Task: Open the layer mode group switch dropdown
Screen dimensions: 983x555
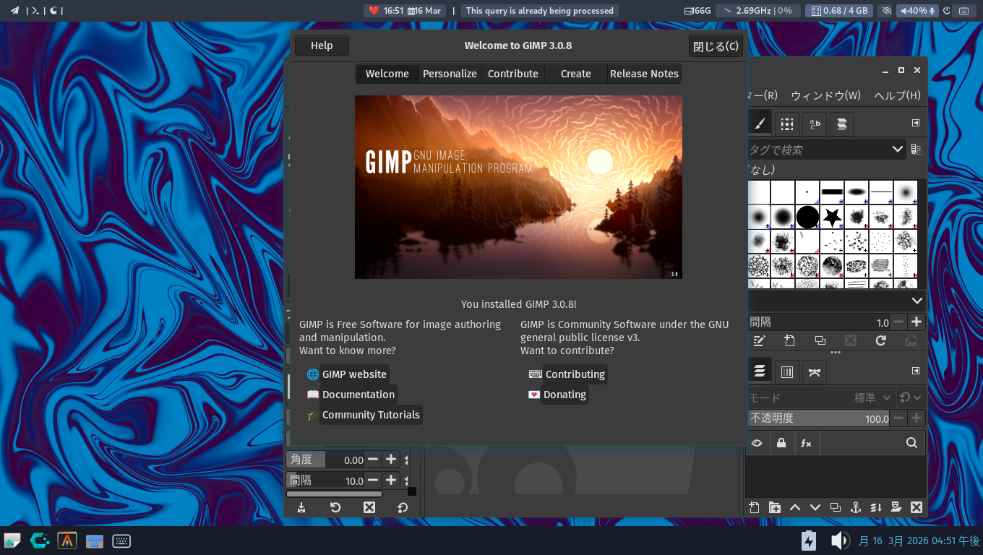Action: click(911, 397)
